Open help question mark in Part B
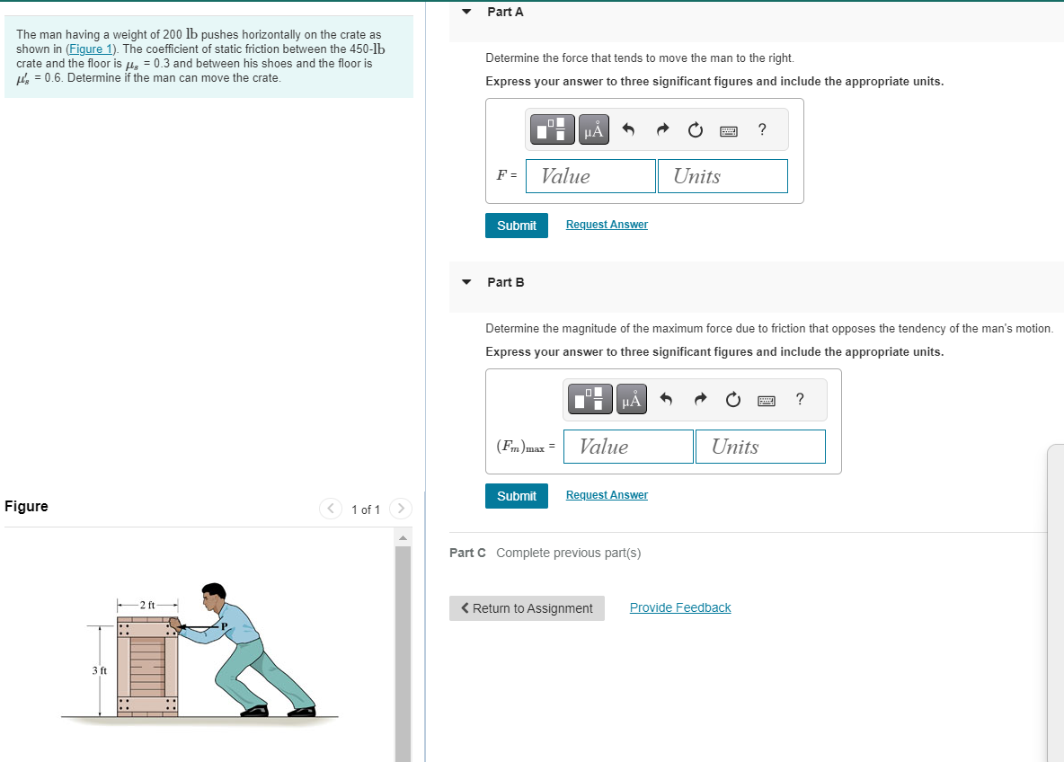 (800, 399)
